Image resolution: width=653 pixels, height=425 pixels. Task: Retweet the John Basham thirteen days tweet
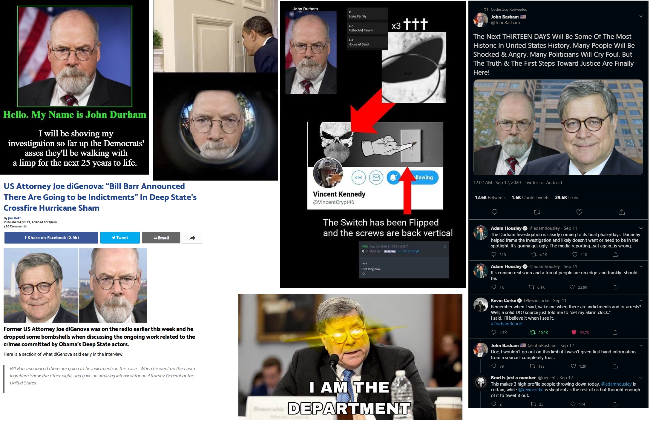pyautogui.click(x=537, y=212)
